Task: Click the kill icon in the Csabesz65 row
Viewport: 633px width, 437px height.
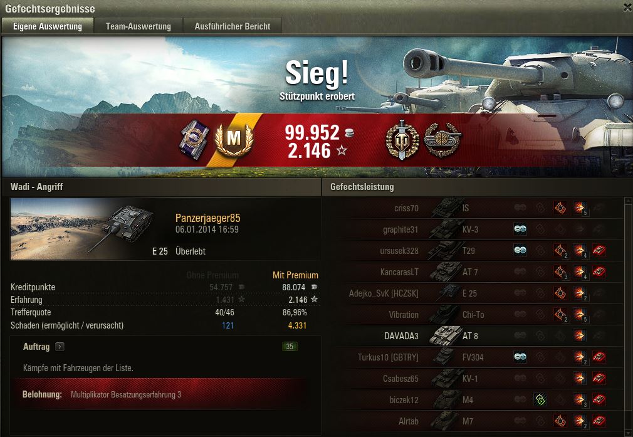Action: pyautogui.click(x=599, y=379)
